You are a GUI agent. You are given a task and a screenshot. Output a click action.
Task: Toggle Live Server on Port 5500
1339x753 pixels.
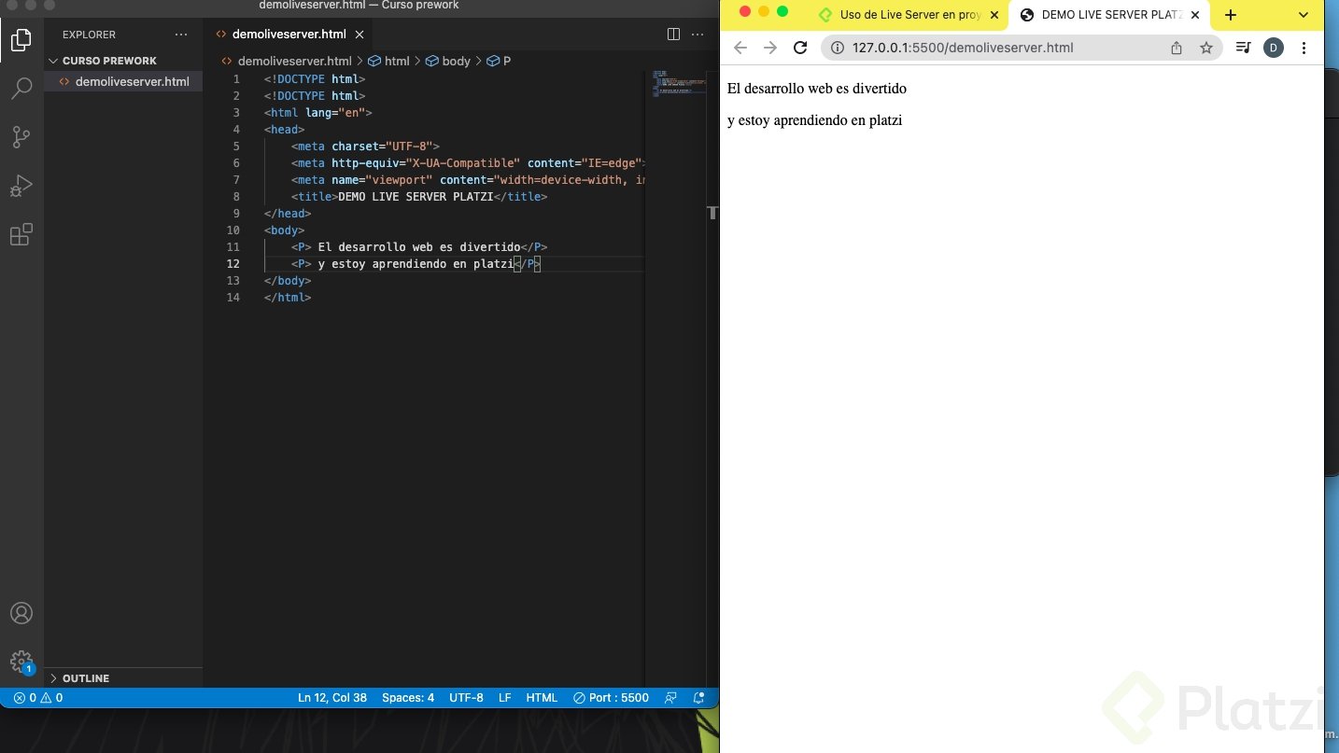click(611, 698)
